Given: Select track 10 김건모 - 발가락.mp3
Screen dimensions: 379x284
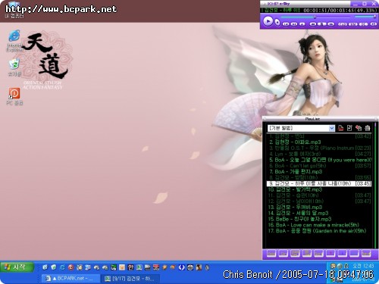Looking at the screenshot, I should click(319, 189).
